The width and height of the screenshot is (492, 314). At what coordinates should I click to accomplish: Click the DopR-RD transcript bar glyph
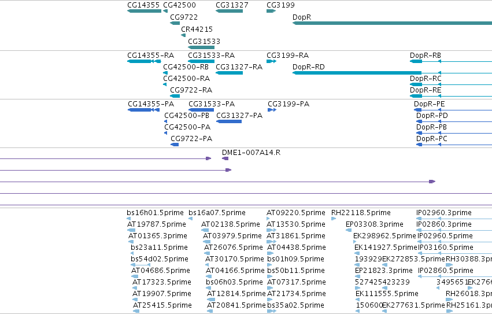tap(357, 73)
